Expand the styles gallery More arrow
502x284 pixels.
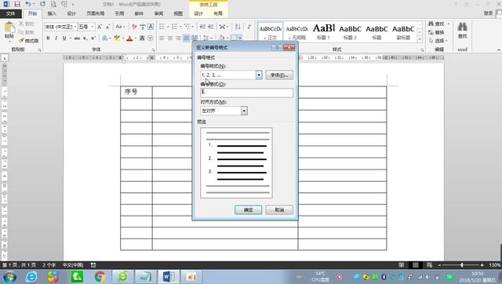tap(420, 40)
